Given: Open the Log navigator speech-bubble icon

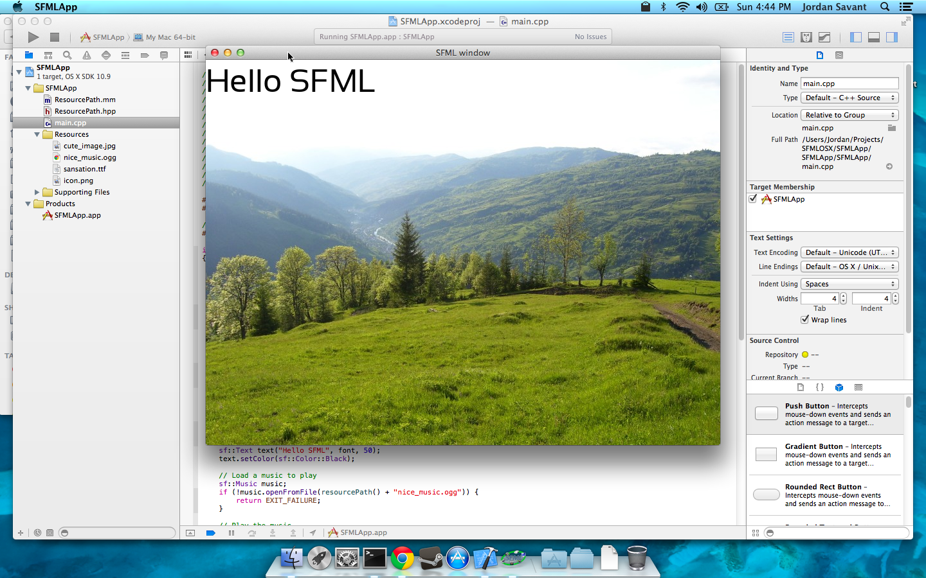Looking at the screenshot, I should point(164,55).
